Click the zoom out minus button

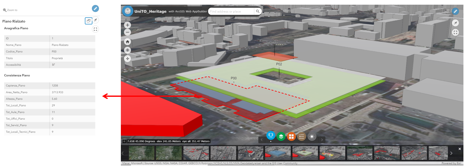coord(127,32)
